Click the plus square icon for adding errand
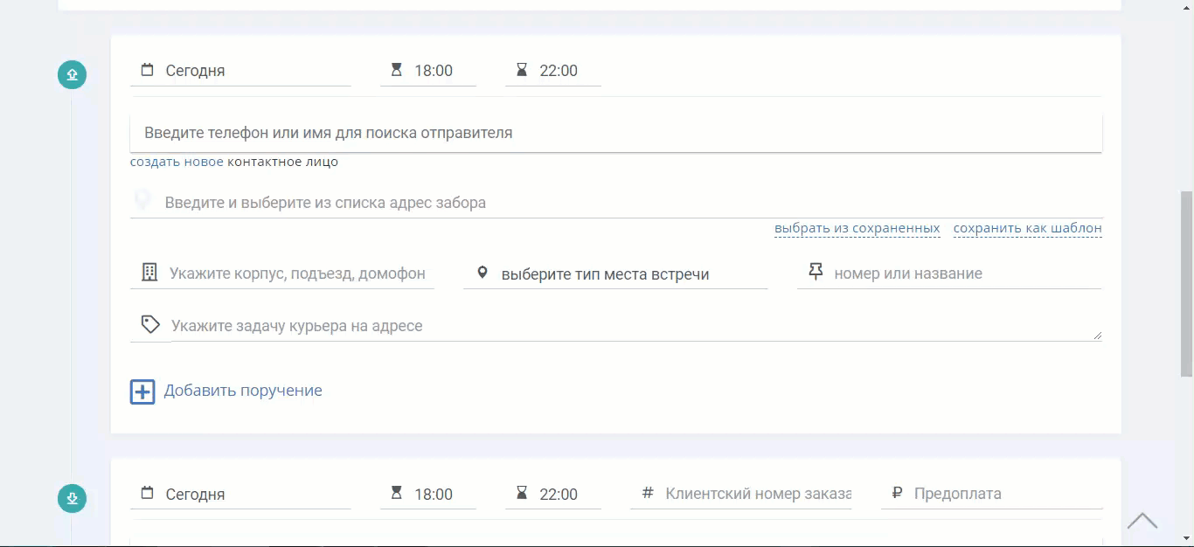Screen dimensions: 1194x547 coord(142,391)
